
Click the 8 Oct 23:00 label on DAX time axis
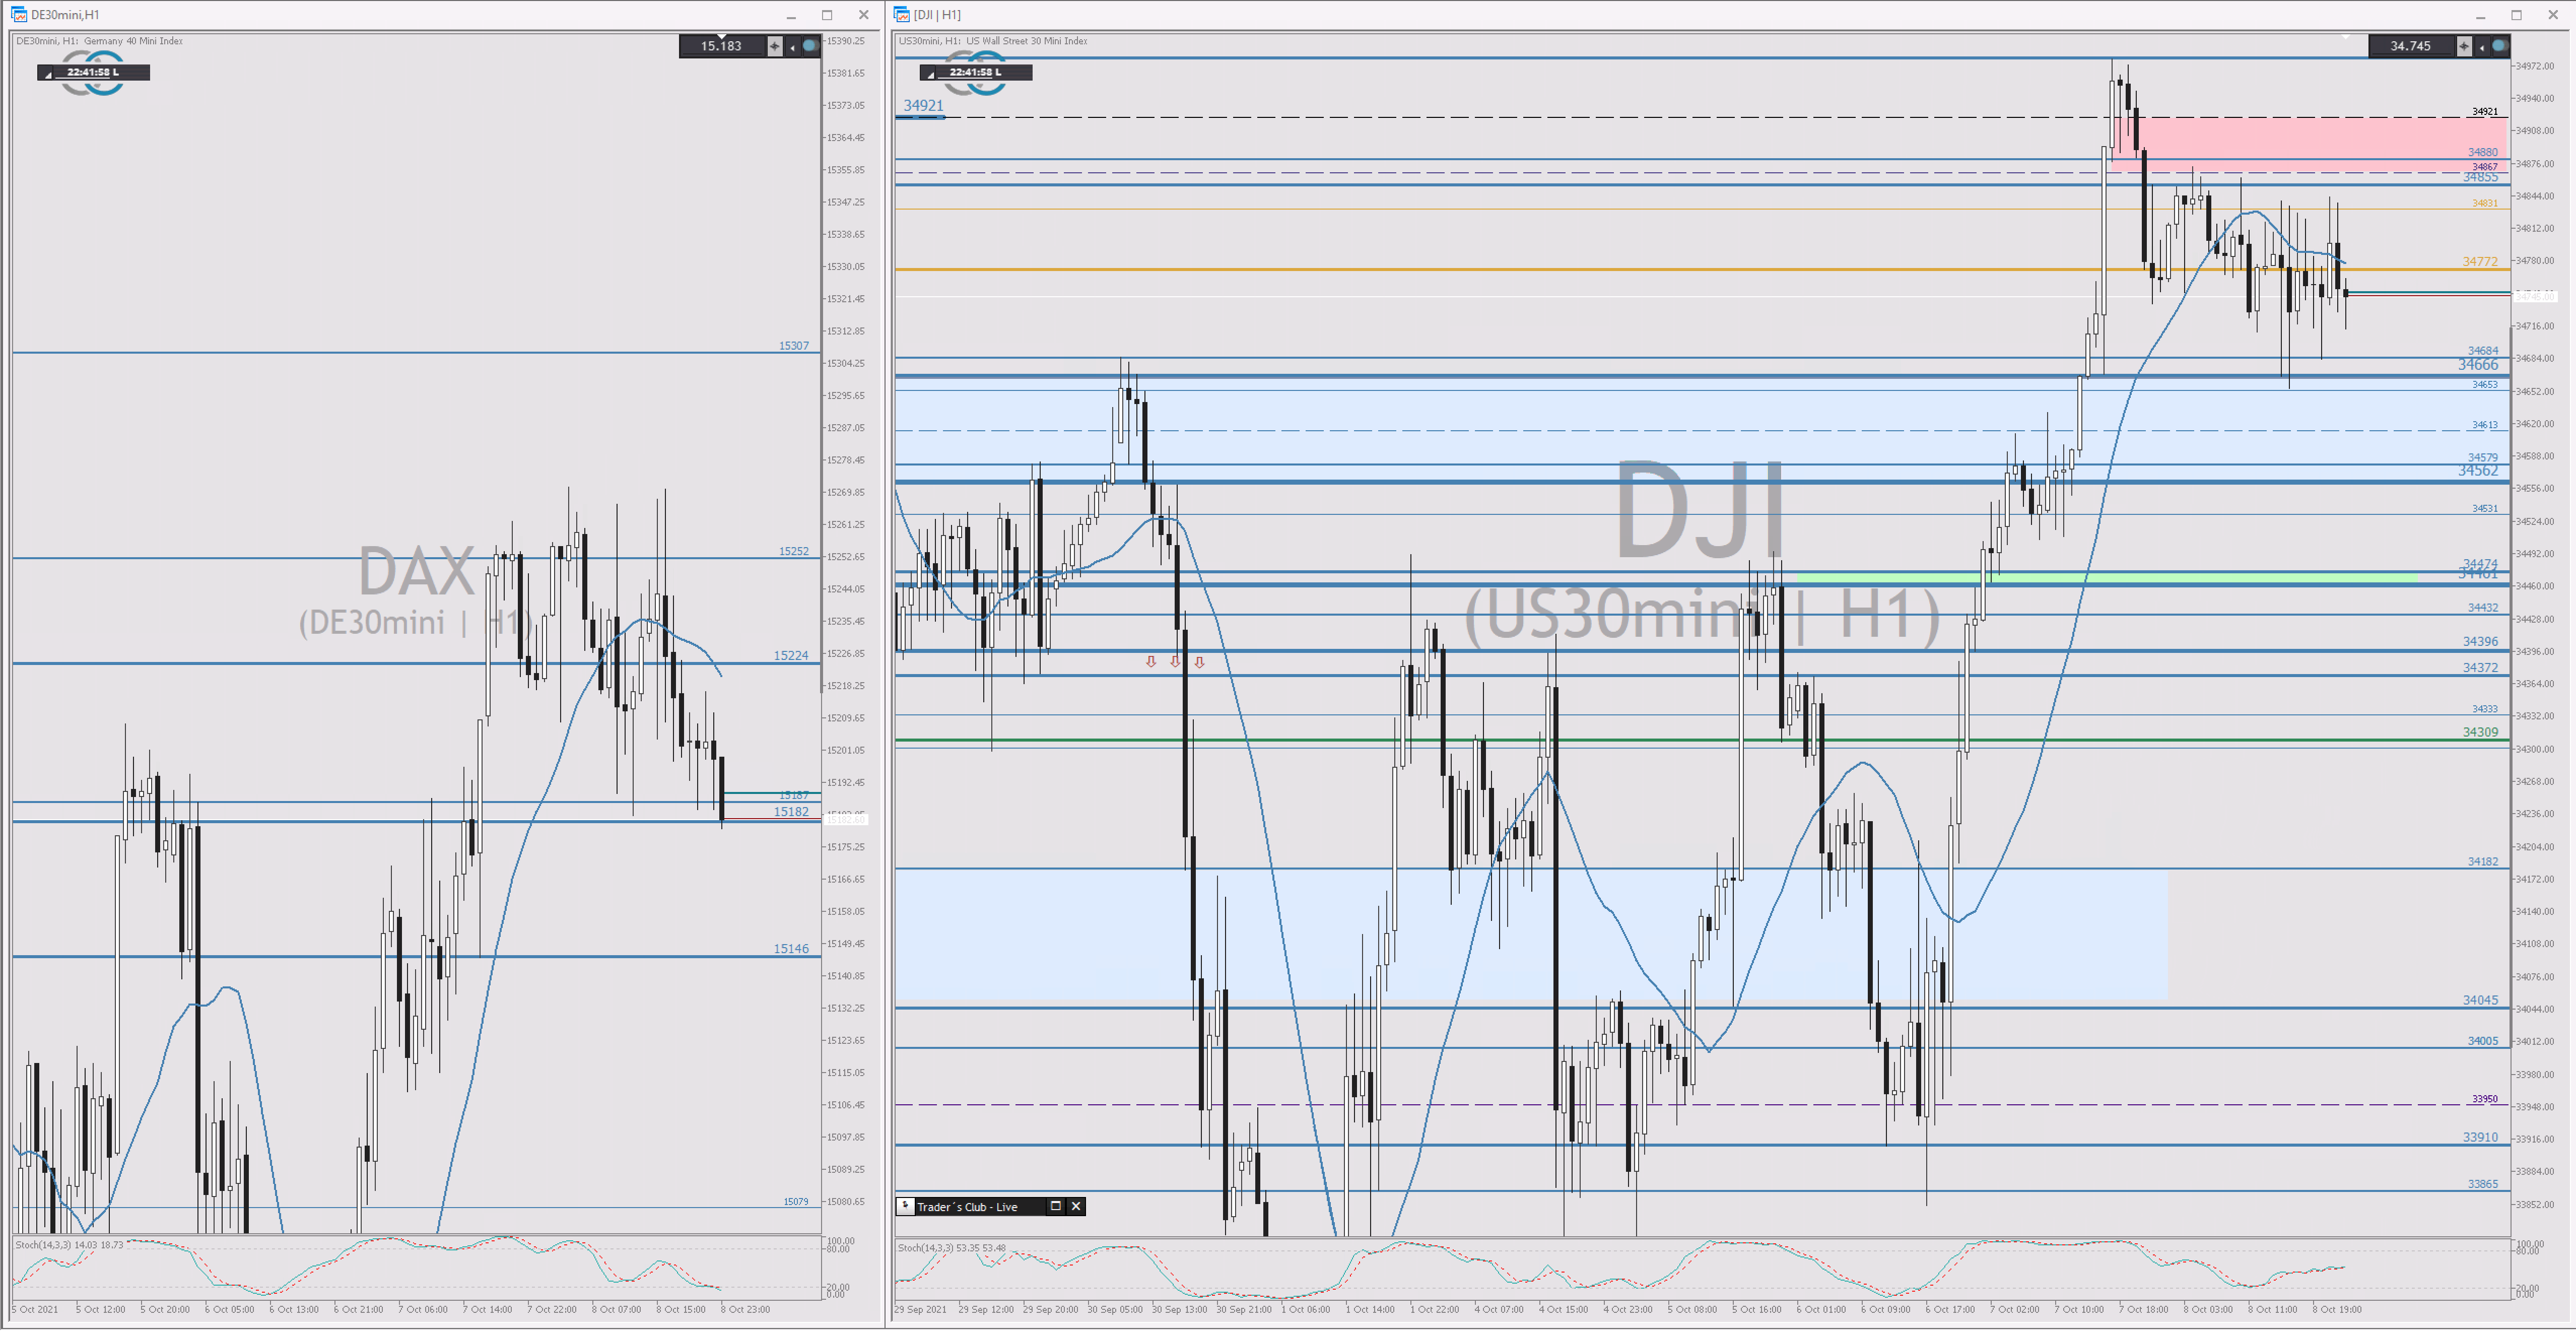pos(746,1309)
